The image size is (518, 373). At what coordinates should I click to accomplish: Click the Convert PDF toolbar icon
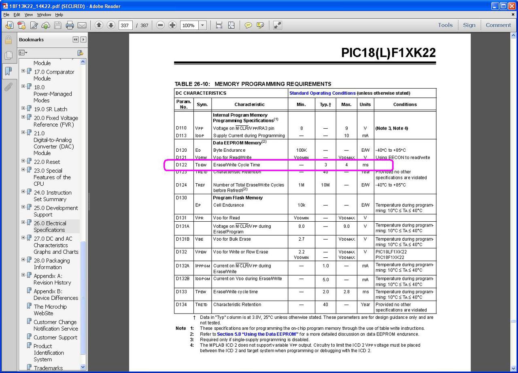point(9,25)
